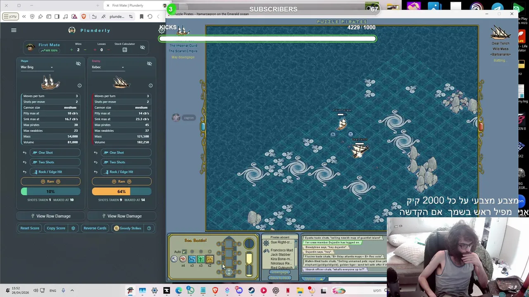Record Two Shots on the Player ship
This screenshot has width=529, height=297.
pos(55,162)
